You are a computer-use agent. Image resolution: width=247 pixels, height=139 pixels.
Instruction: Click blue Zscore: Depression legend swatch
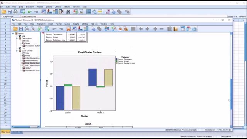tap(117, 59)
